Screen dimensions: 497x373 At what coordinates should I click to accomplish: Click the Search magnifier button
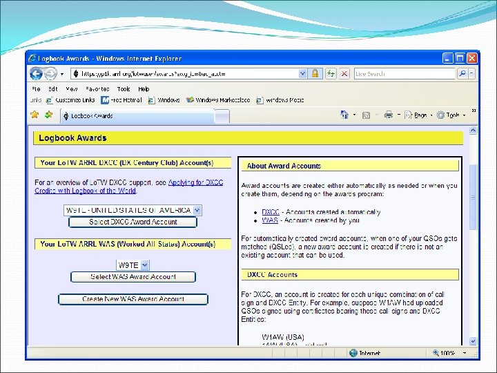[x=462, y=74]
